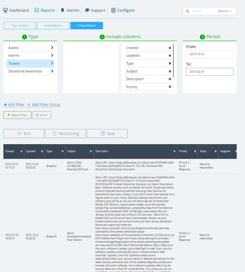Sort the table by Created column arrows
This screenshot has width=245, height=272.
[21, 151]
